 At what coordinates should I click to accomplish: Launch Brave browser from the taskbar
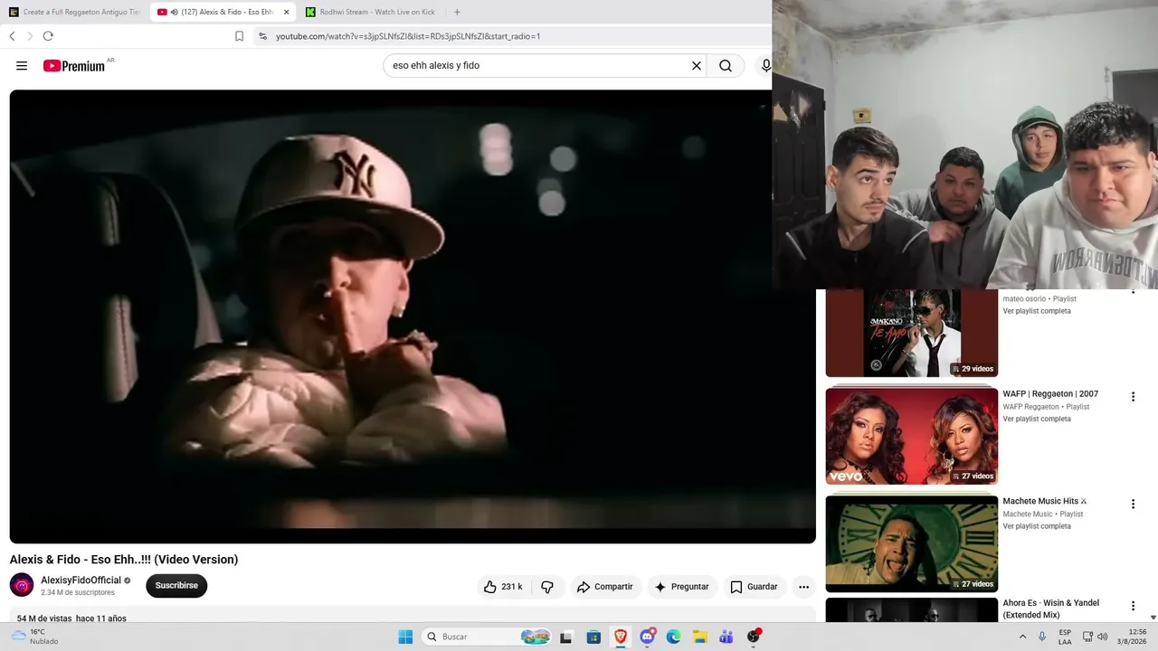coord(621,637)
